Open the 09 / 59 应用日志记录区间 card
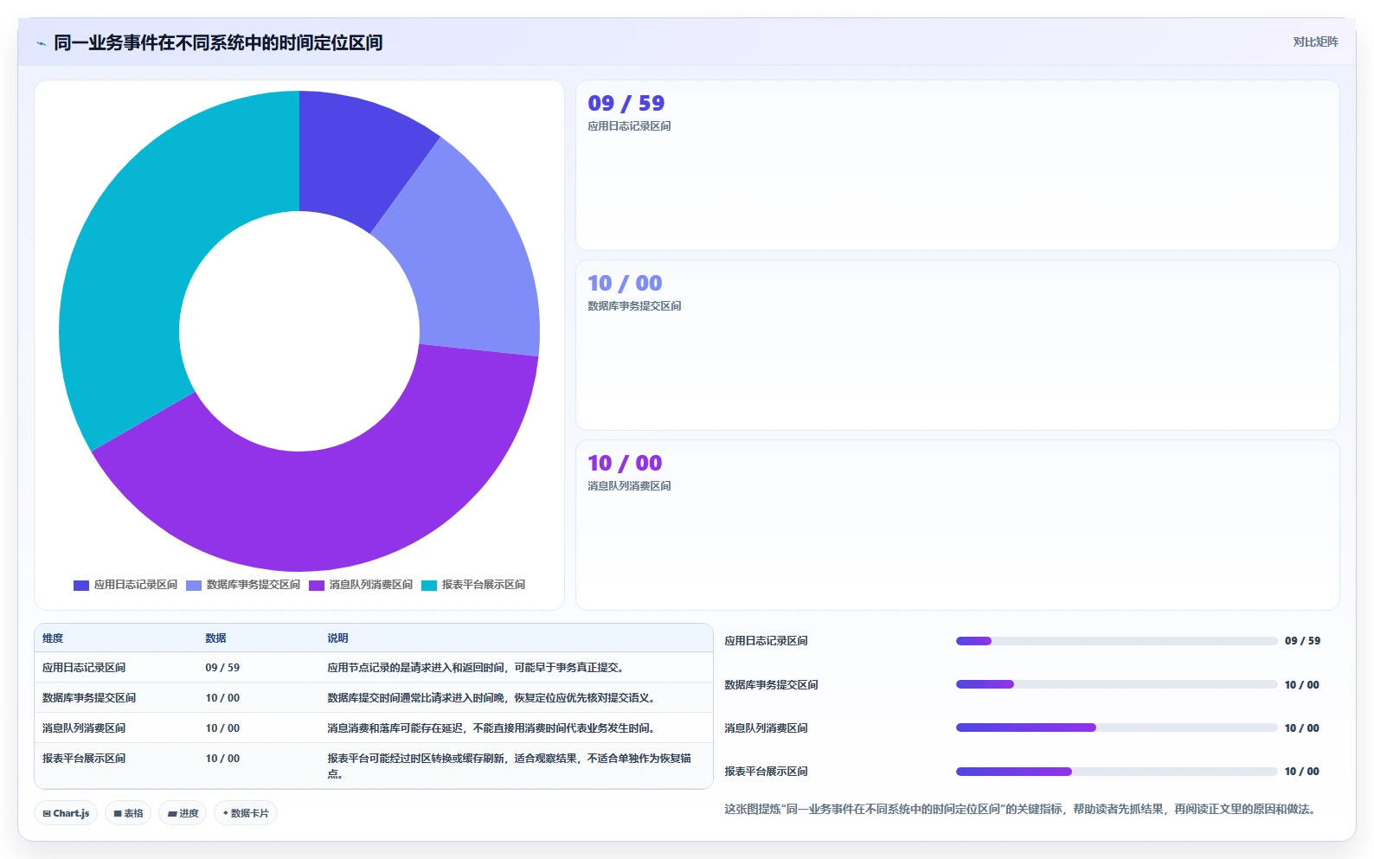 tap(957, 165)
